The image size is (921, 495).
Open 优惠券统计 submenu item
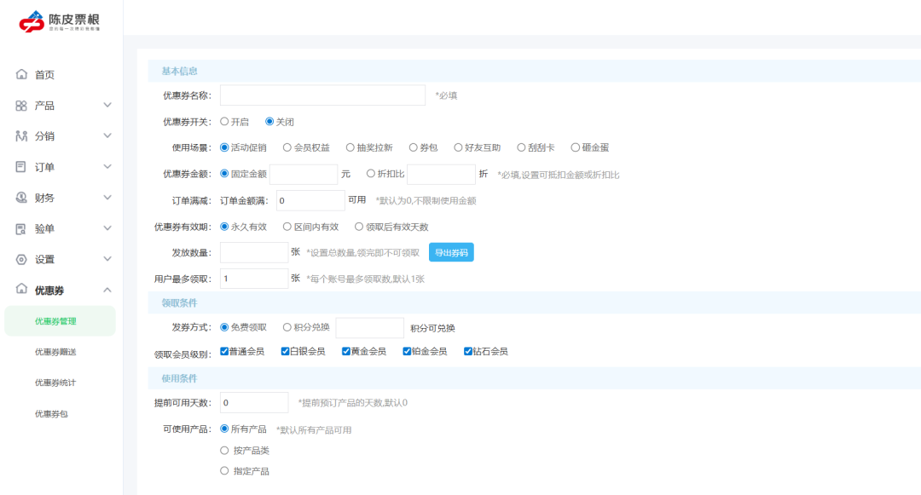point(55,383)
